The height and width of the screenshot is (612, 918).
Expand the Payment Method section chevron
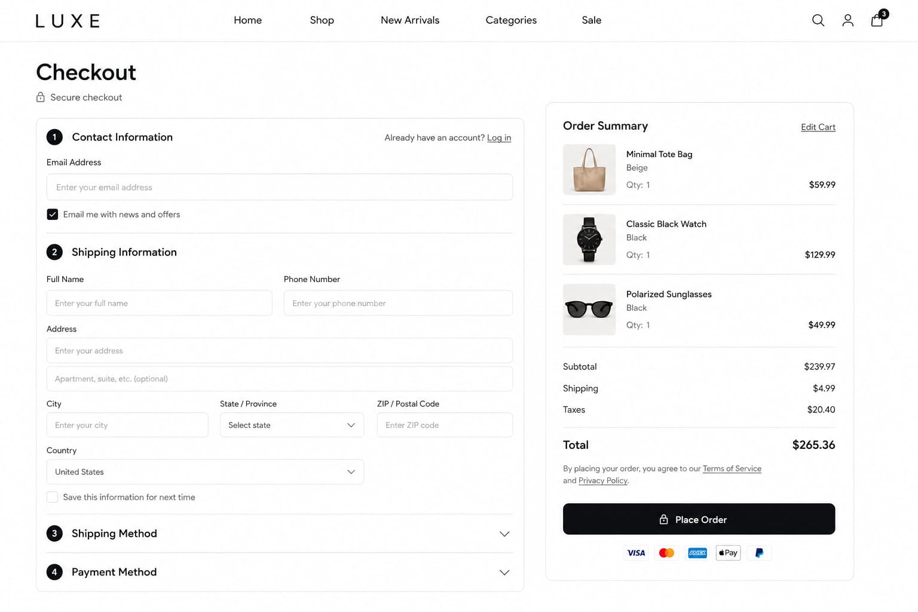(x=504, y=573)
